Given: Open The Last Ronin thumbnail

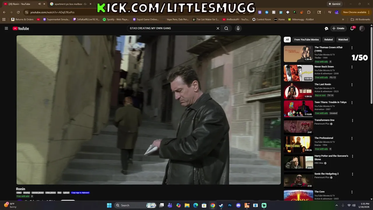Looking at the screenshot, I should 298,91.
